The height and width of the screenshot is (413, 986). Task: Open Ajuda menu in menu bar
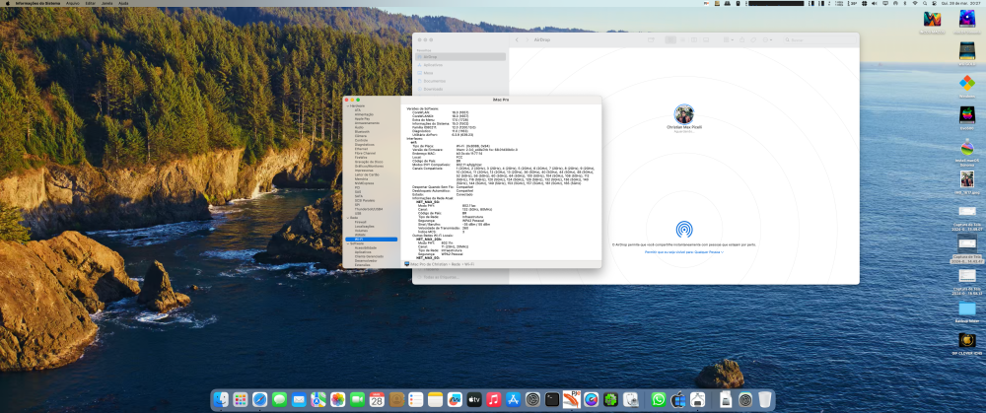(x=123, y=3)
